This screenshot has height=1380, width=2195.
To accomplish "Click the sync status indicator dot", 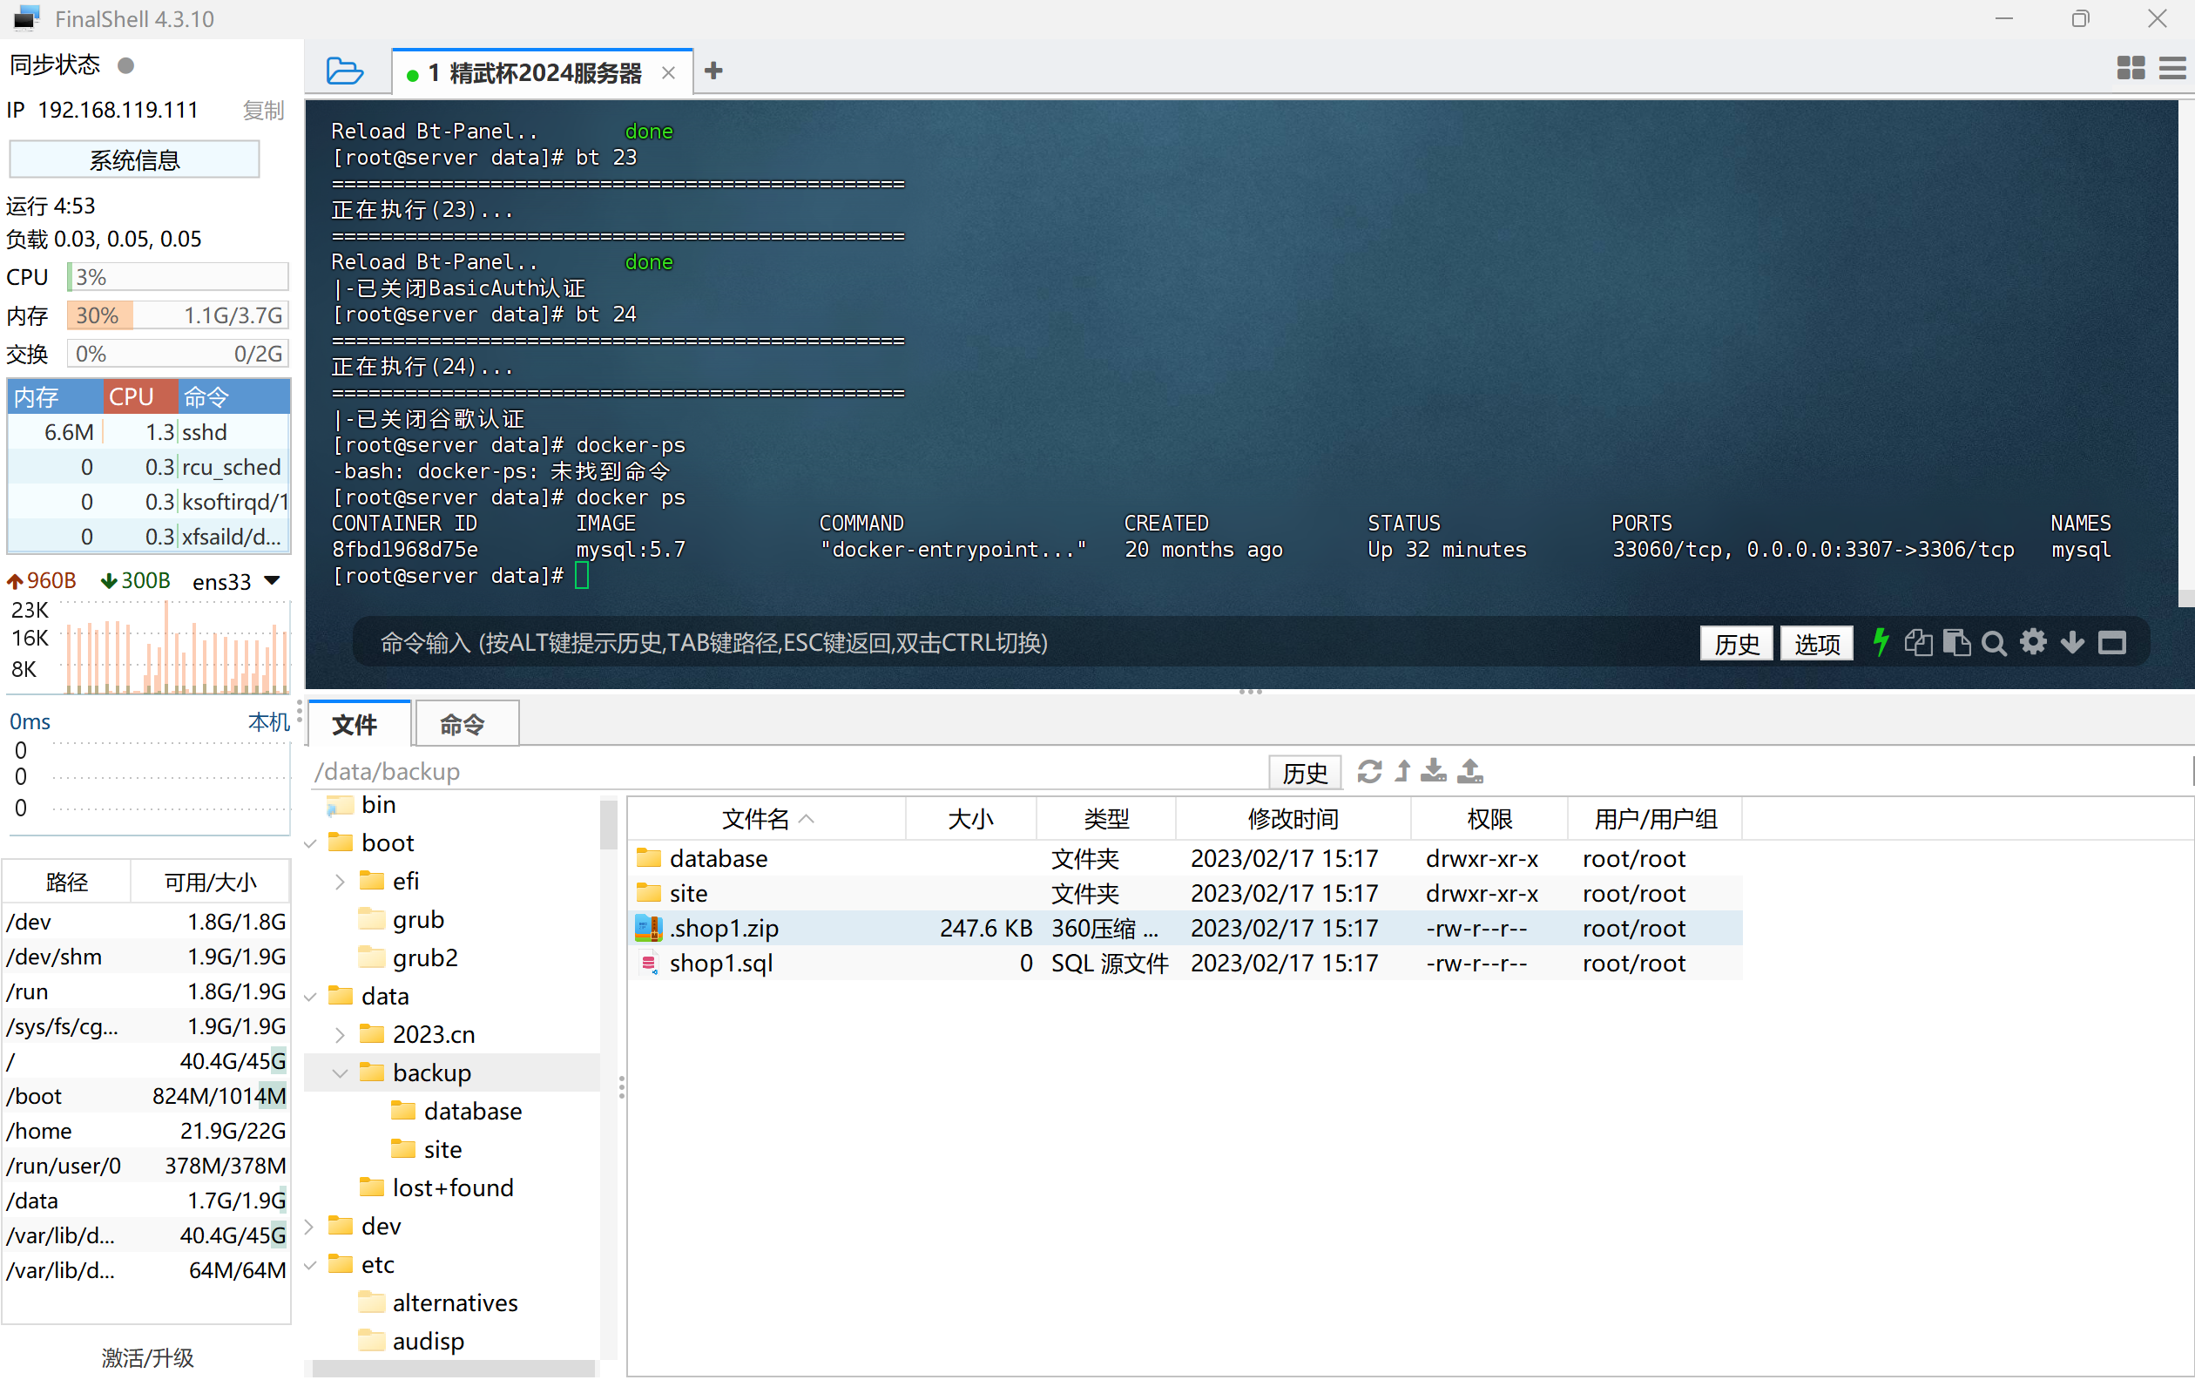I will 125,65.
